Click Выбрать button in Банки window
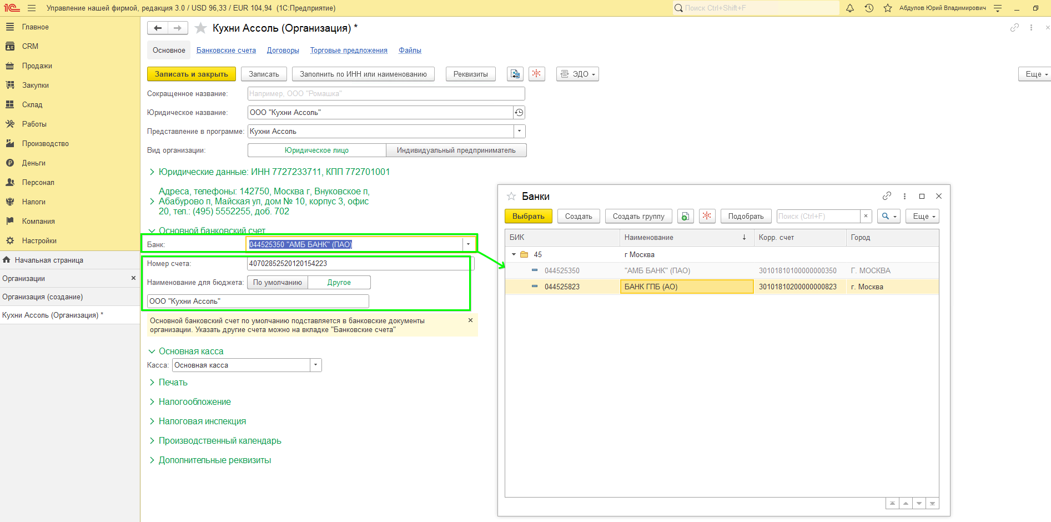The image size is (1051, 522). [x=529, y=216]
